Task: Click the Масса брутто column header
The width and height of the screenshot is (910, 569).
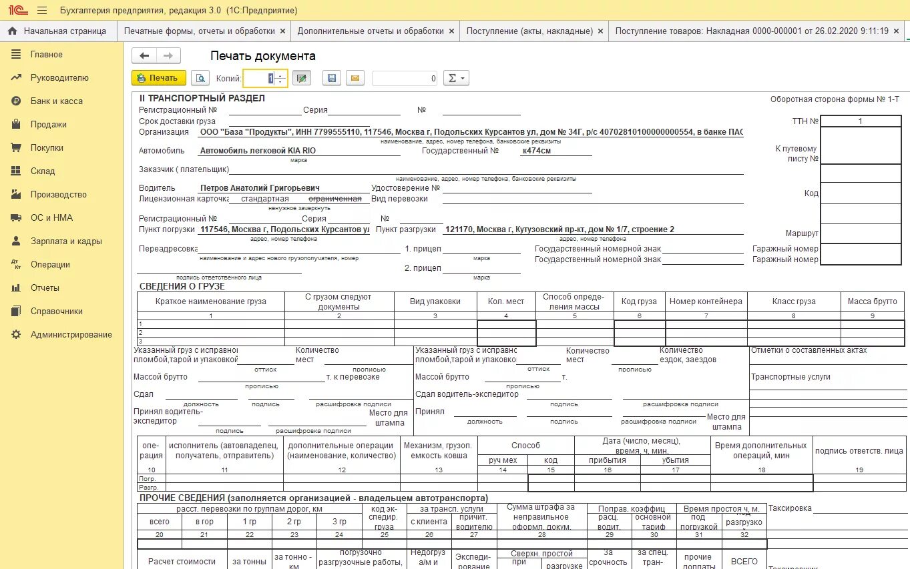Action: click(872, 302)
